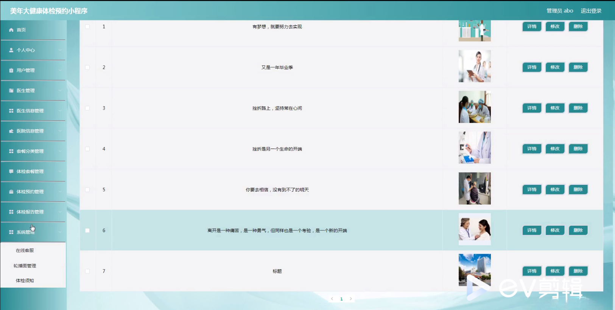Click the icon beside 用户管理
The height and width of the screenshot is (310, 615).
coord(11,70)
